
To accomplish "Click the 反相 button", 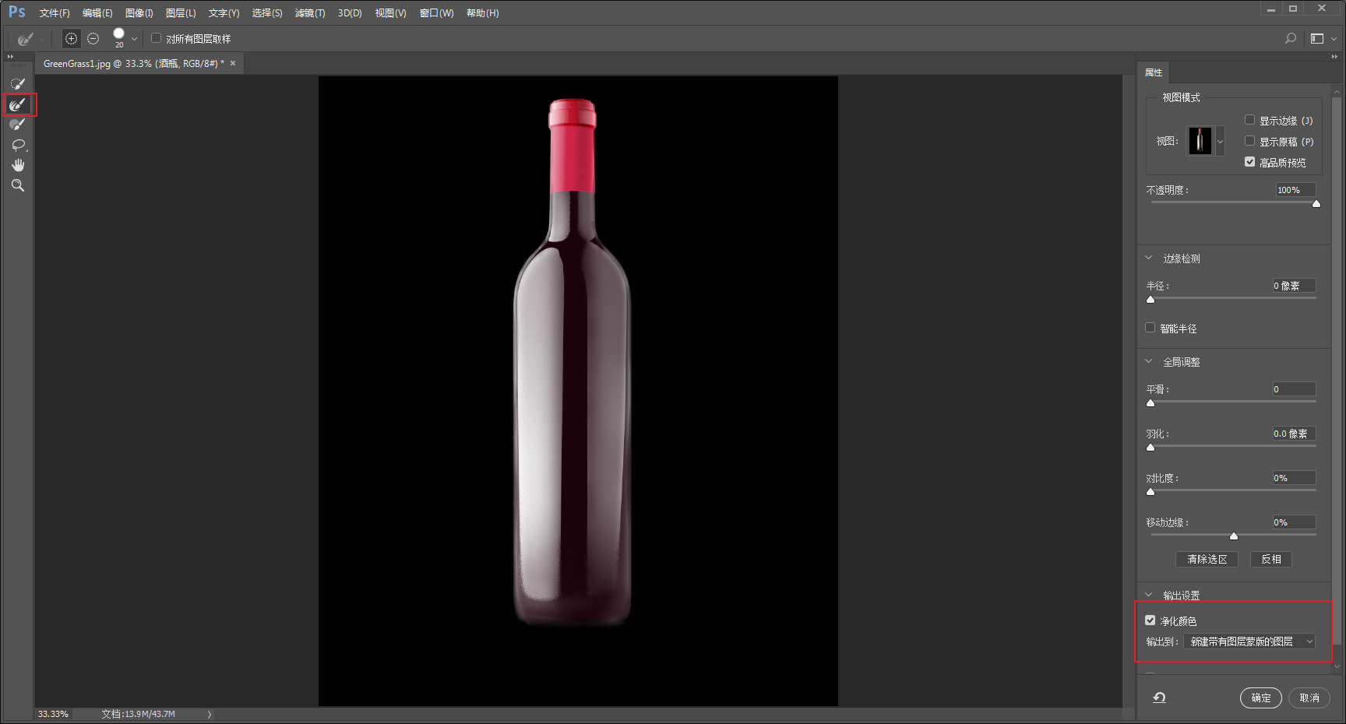I will (1271, 559).
